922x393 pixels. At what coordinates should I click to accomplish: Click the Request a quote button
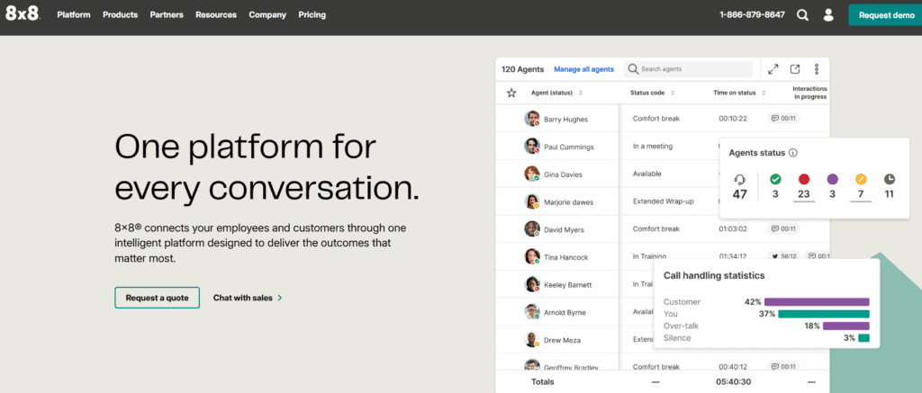coord(157,298)
